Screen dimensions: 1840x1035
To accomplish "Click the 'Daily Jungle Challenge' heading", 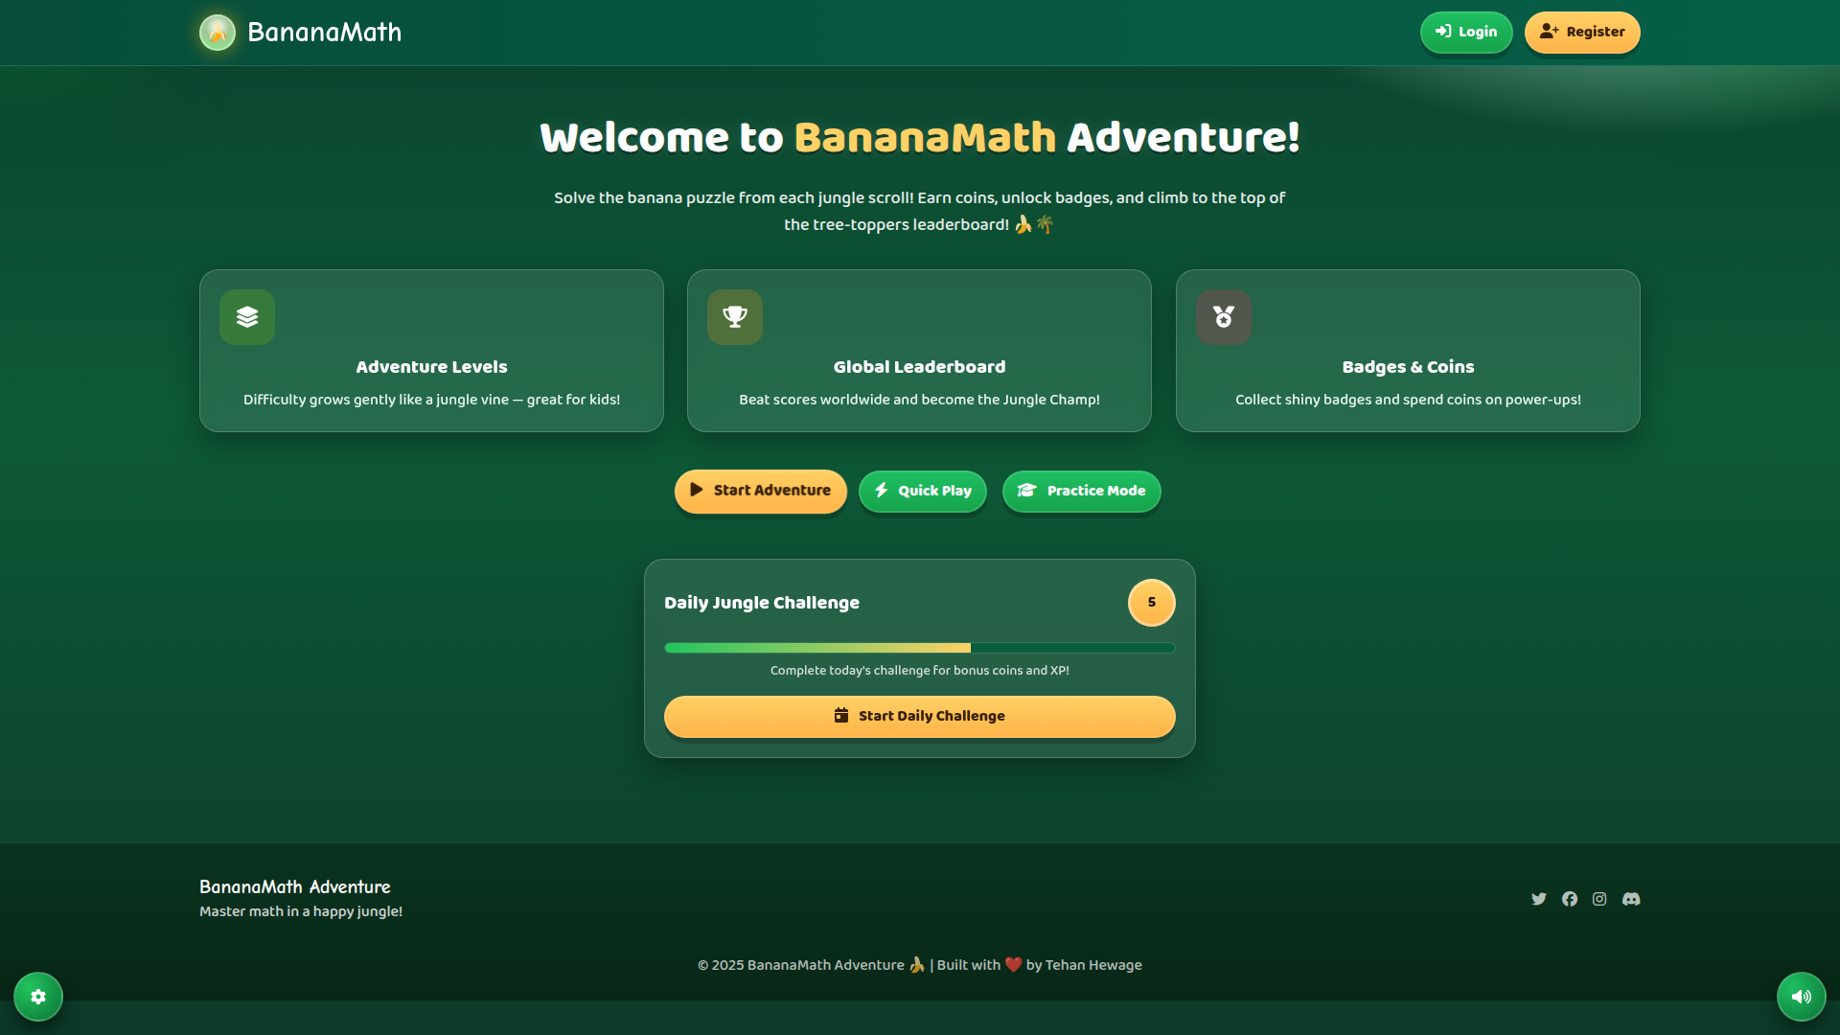I will (761, 603).
